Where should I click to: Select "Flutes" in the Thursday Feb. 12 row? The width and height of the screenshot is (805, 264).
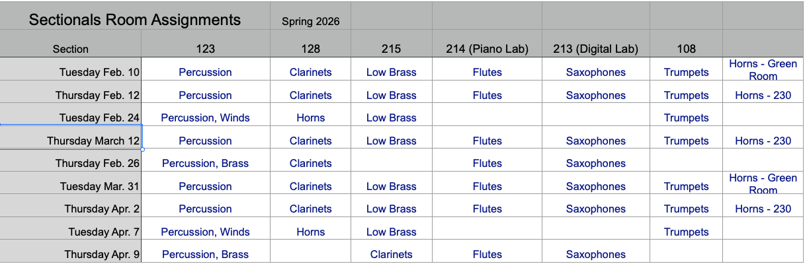coord(487,95)
